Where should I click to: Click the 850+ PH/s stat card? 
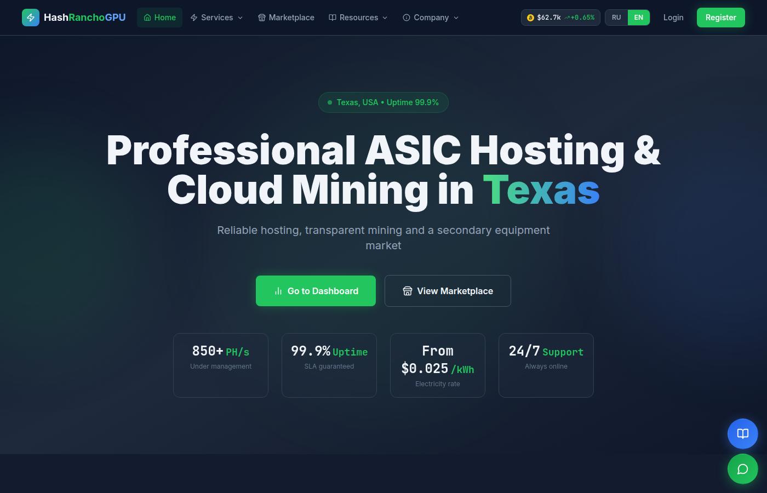pyautogui.click(x=221, y=365)
